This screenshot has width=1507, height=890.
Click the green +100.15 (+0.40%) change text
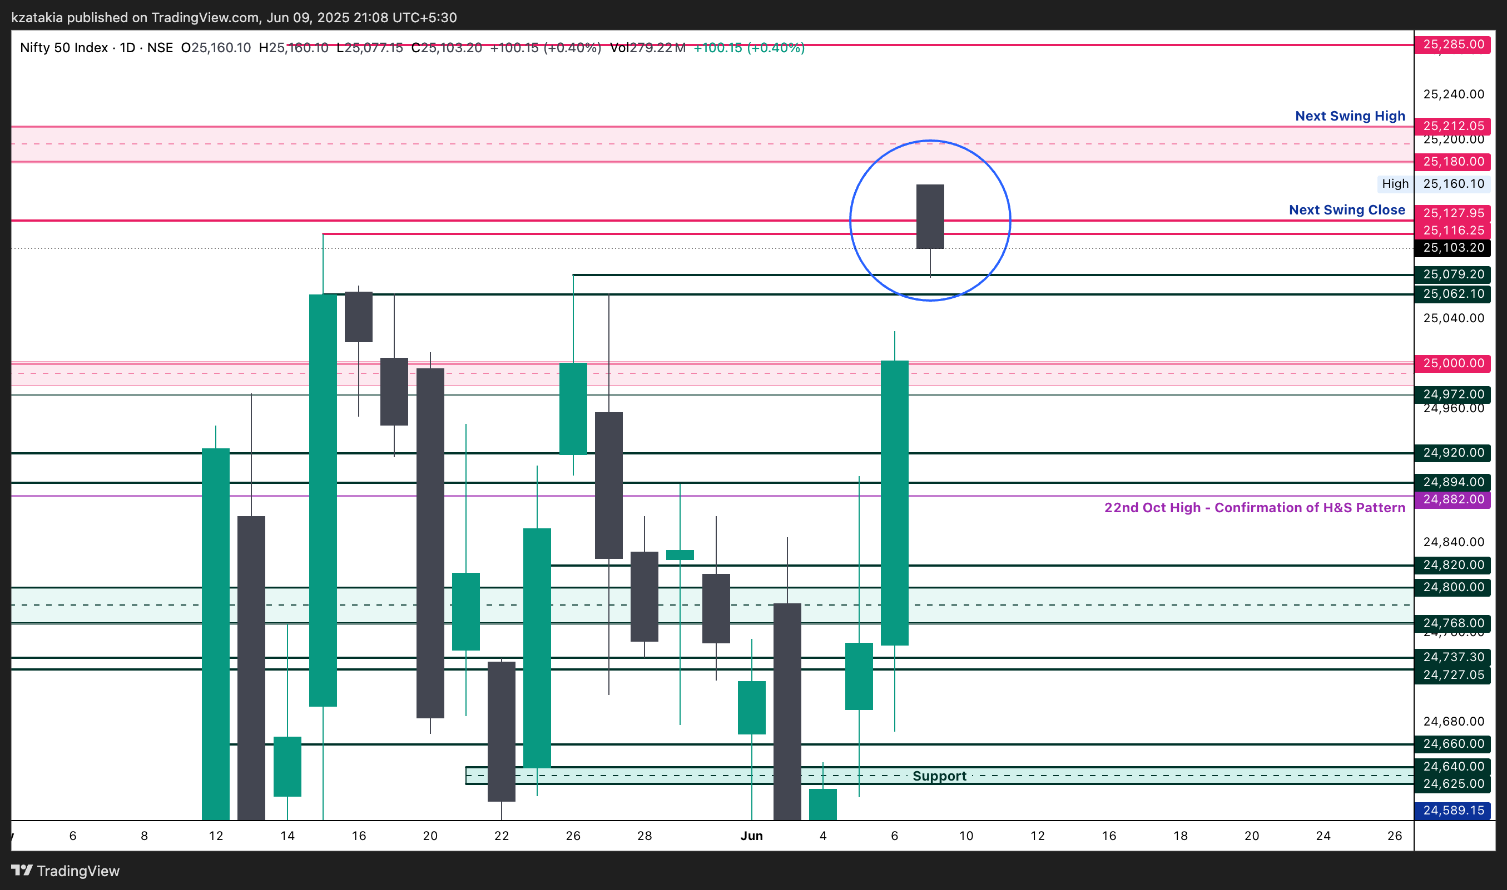point(749,47)
